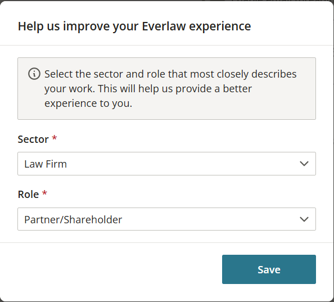
Task: Click the info banner message text
Action: coord(170,89)
